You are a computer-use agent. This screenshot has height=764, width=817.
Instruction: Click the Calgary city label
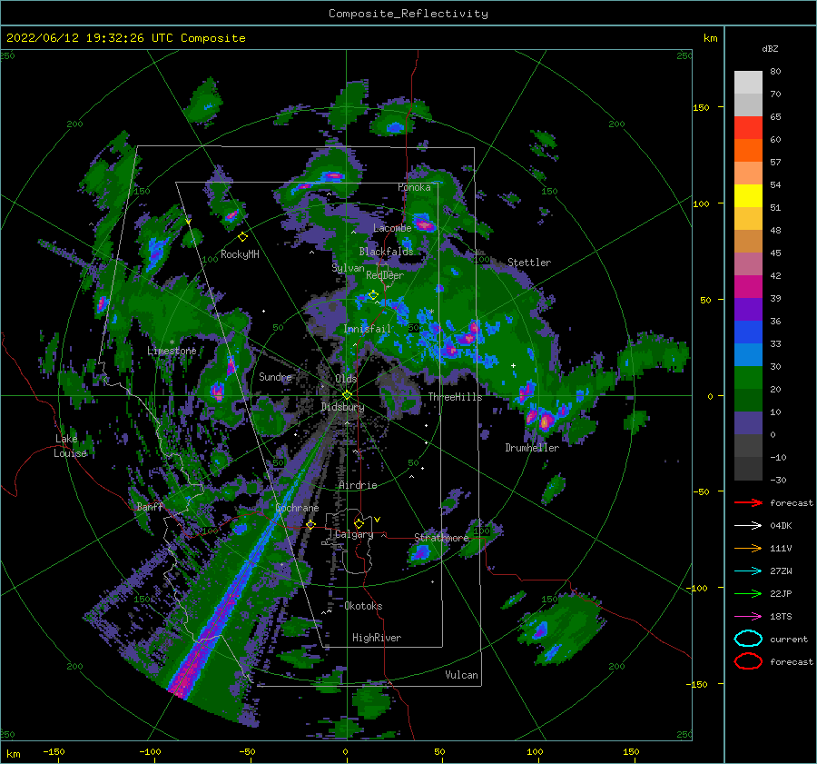tap(354, 534)
